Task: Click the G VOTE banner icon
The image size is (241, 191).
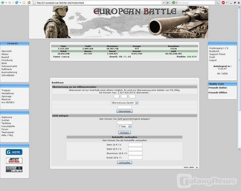Action: coord(14,152)
